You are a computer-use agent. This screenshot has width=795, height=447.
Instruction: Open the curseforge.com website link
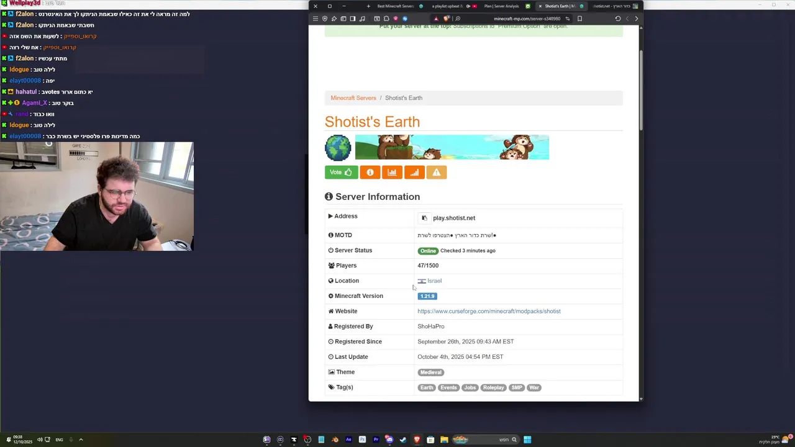pos(489,311)
